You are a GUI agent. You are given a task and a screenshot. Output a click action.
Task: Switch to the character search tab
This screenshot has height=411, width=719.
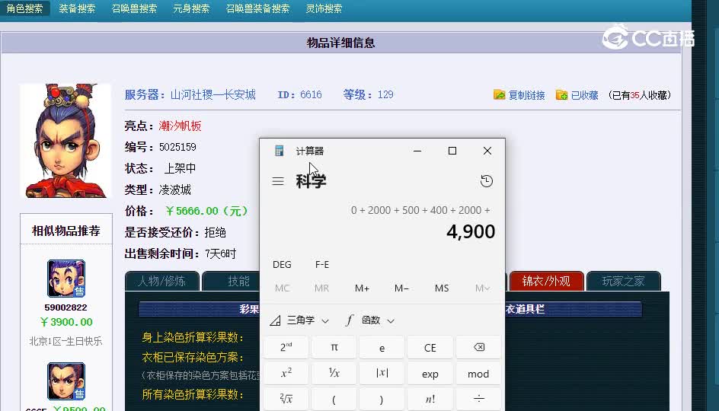[24, 8]
